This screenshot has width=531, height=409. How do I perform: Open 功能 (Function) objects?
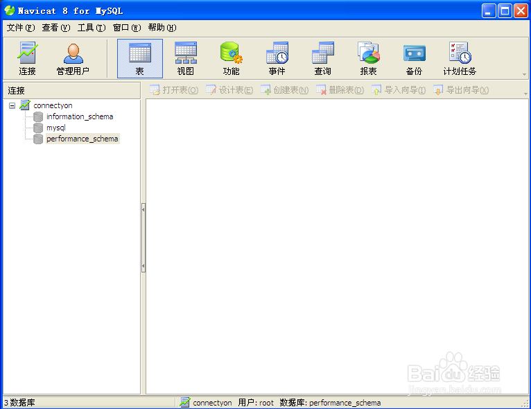pyautogui.click(x=232, y=58)
